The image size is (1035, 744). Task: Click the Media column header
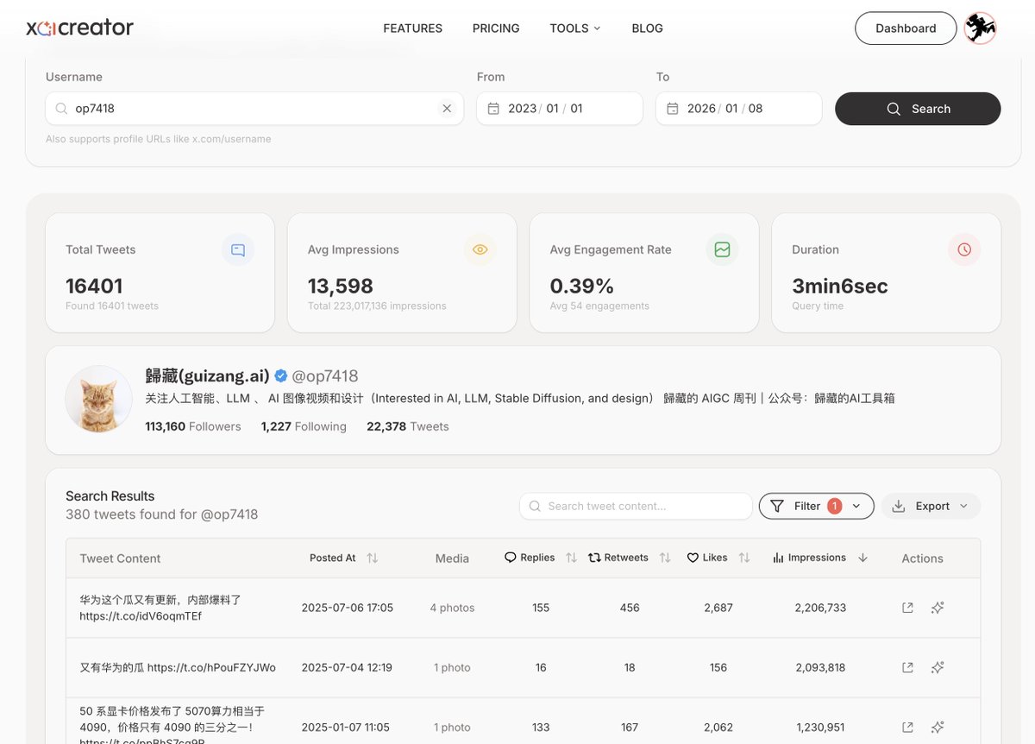[452, 558]
